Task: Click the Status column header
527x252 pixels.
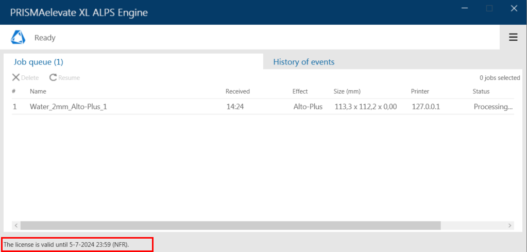Action: (481, 91)
